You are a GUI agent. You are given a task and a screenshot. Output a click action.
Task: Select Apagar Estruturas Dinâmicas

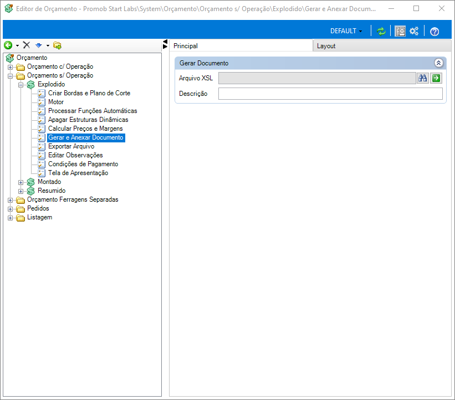(x=88, y=120)
